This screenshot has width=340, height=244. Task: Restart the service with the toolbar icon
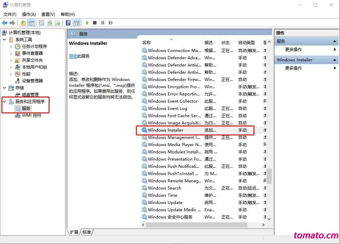pyautogui.click(x=111, y=23)
